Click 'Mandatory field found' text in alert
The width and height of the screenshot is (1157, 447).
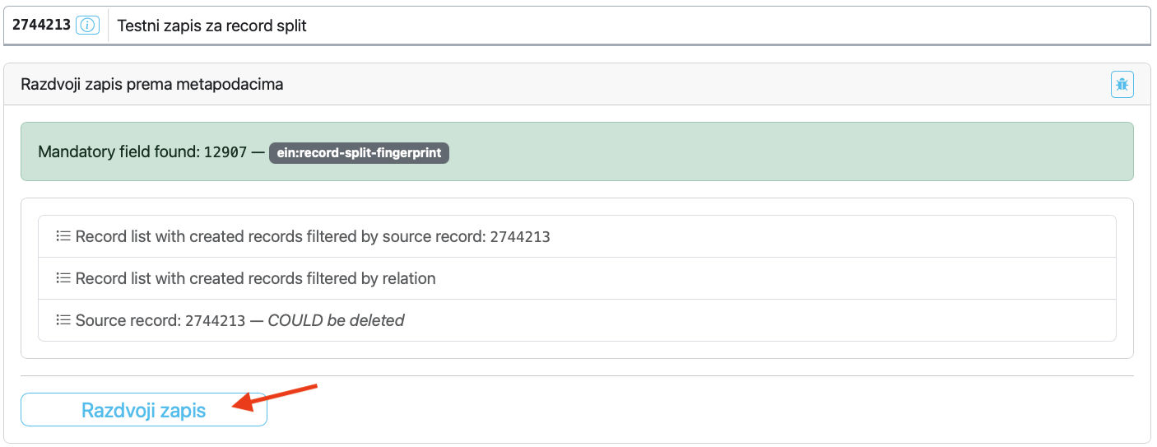118,152
